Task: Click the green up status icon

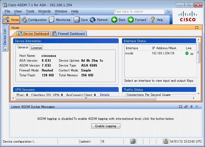Action: click(187, 53)
